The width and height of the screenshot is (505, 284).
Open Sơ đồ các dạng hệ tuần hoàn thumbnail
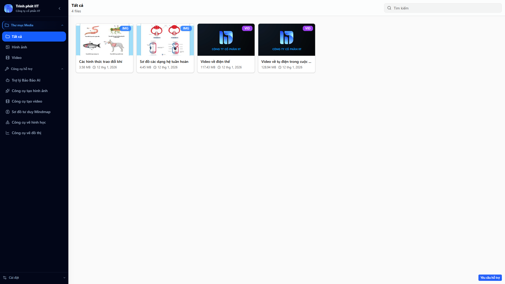pyautogui.click(x=165, y=40)
